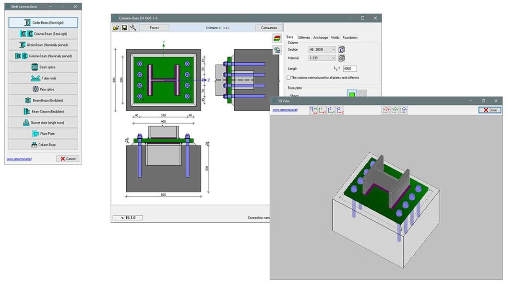528x296 pixels.
Task: Click the open file folder icon
Action: 116,28
